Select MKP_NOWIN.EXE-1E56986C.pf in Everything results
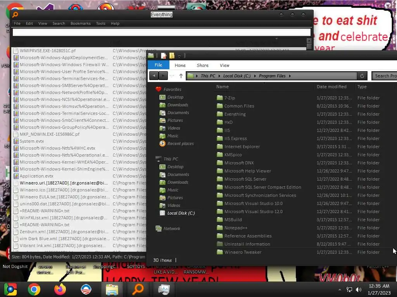This screenshot has height=297, width=397. tap(49, 134)
